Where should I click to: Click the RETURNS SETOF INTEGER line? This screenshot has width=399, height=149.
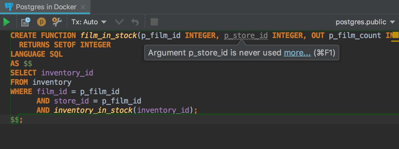(x=65, y=45)
